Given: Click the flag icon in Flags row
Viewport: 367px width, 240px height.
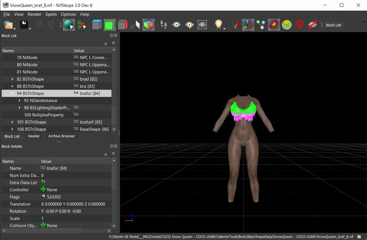Looking at the screenshot, I should point(43,197).
